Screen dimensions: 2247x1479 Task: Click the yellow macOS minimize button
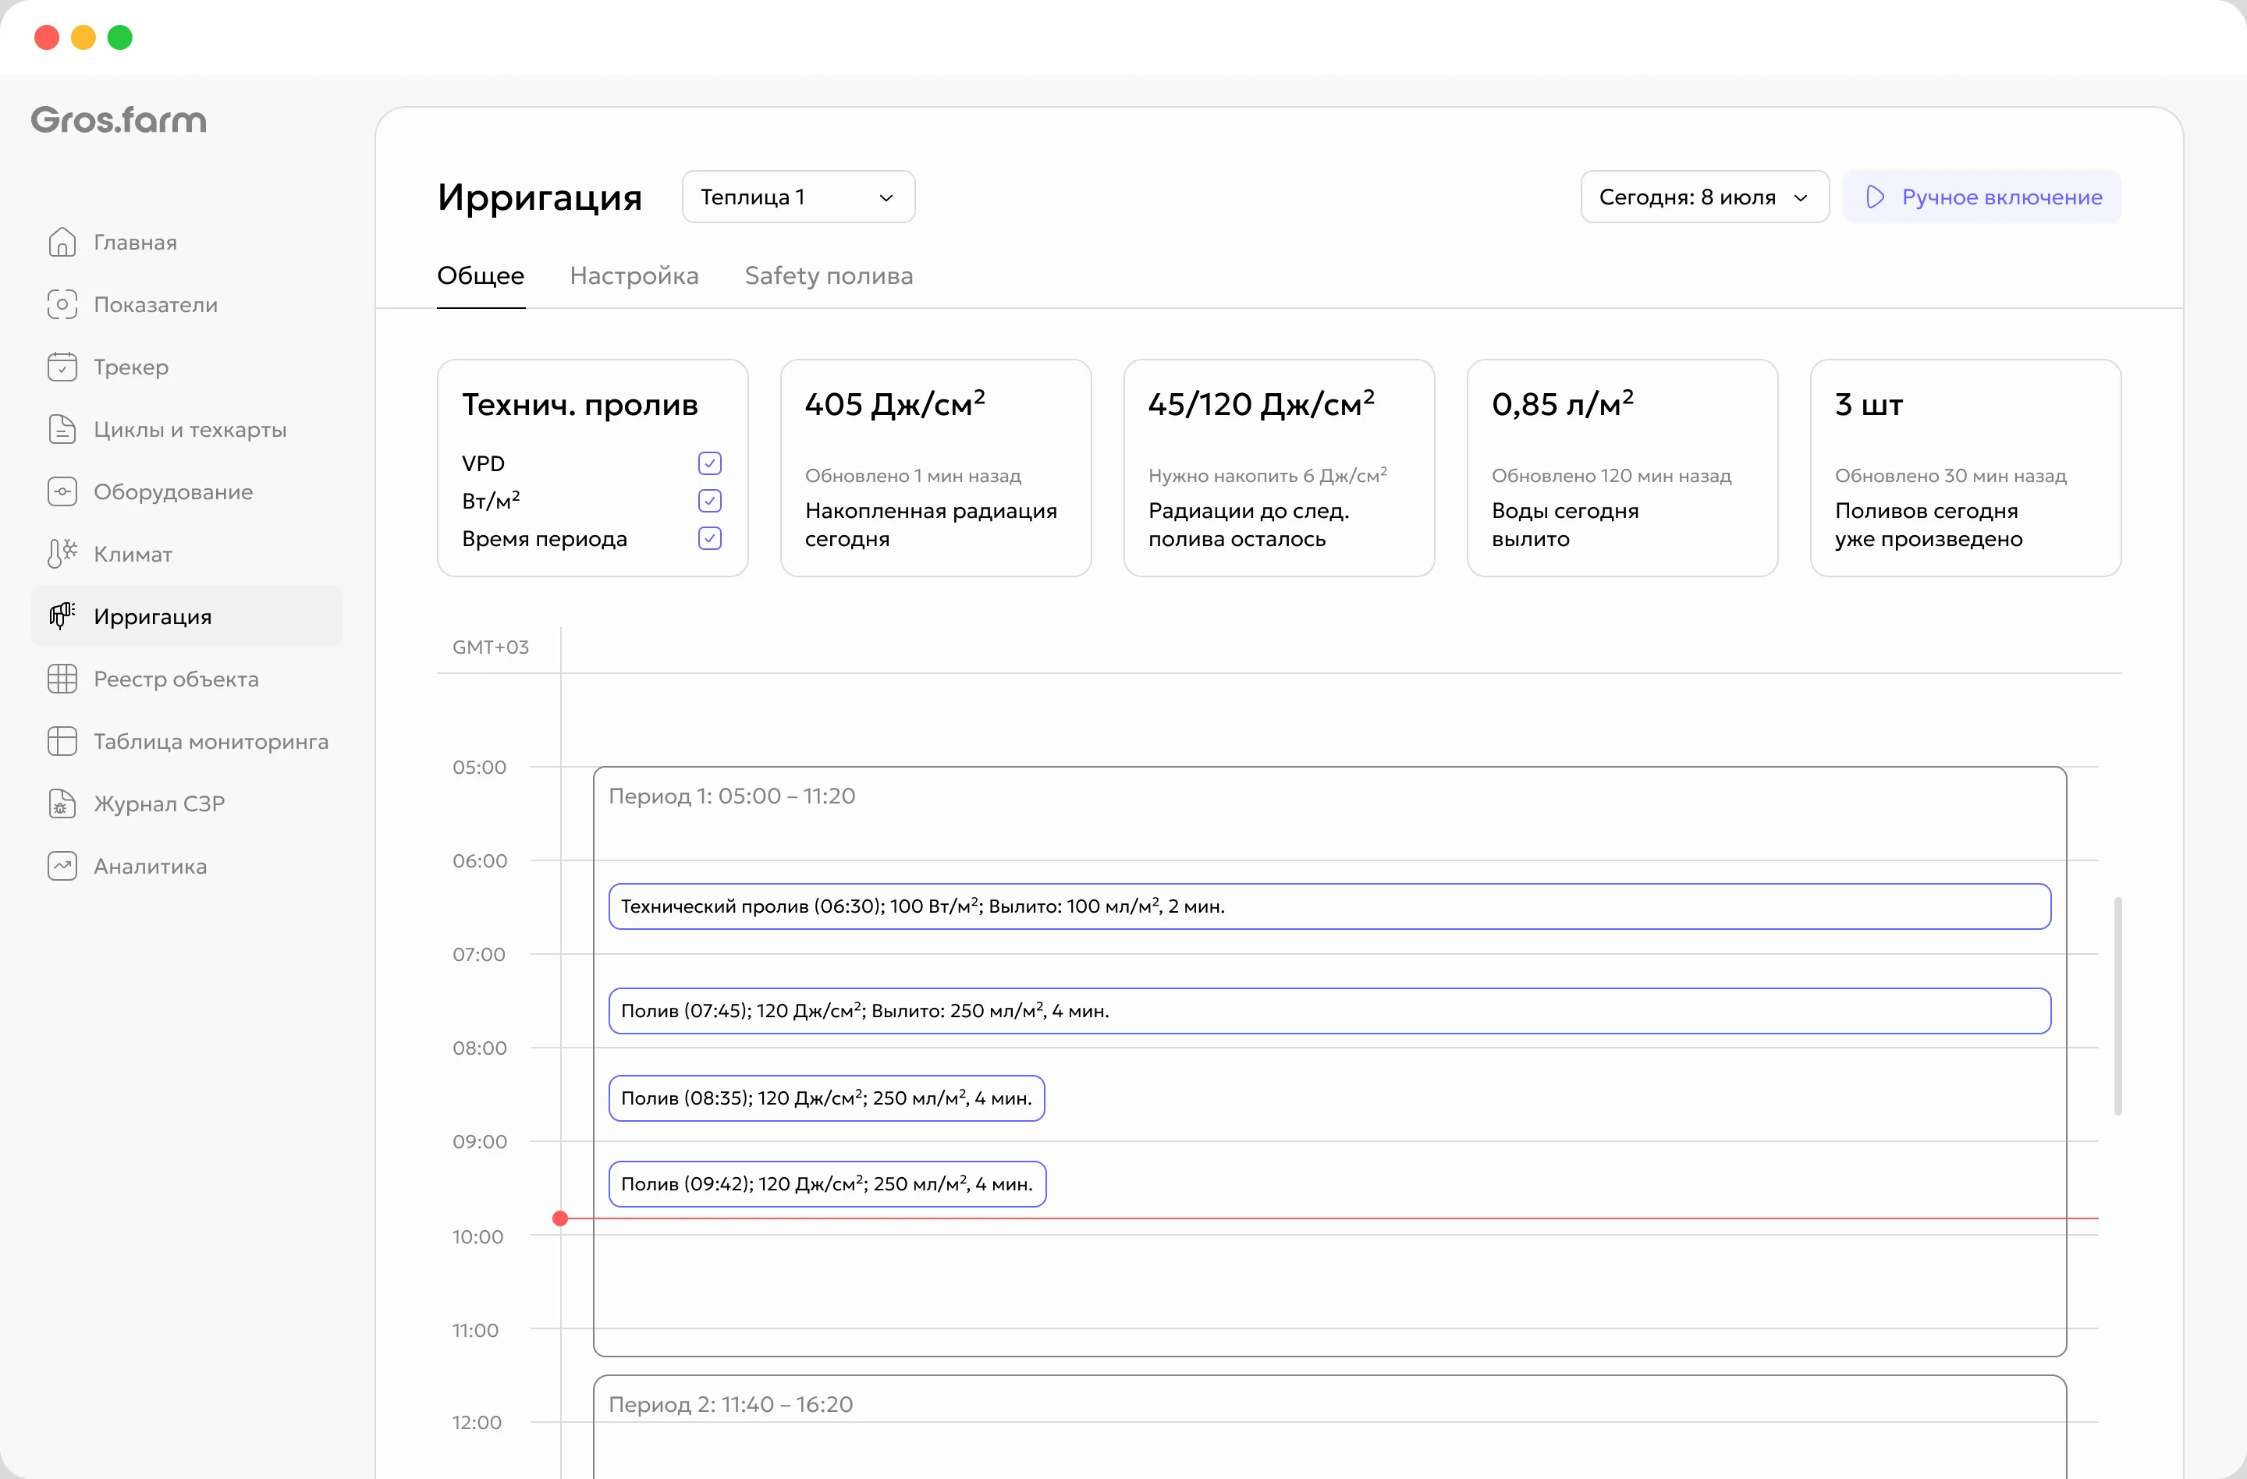[x=83, y=37]
